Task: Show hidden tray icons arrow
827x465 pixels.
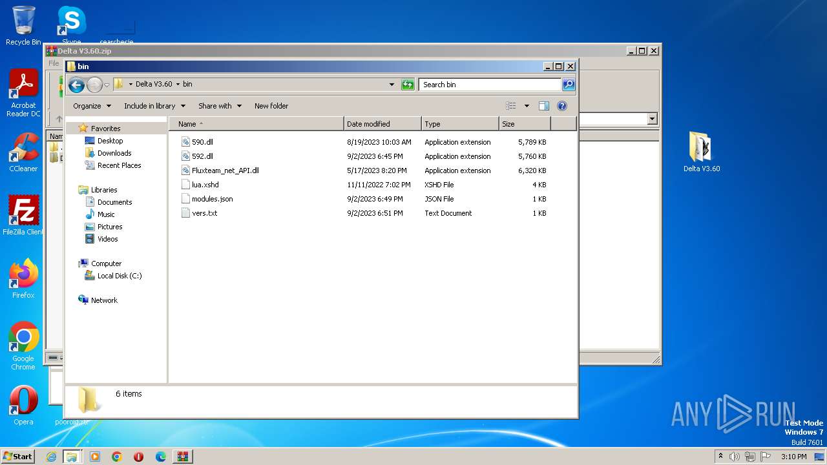Action: (x=721, y=457)
